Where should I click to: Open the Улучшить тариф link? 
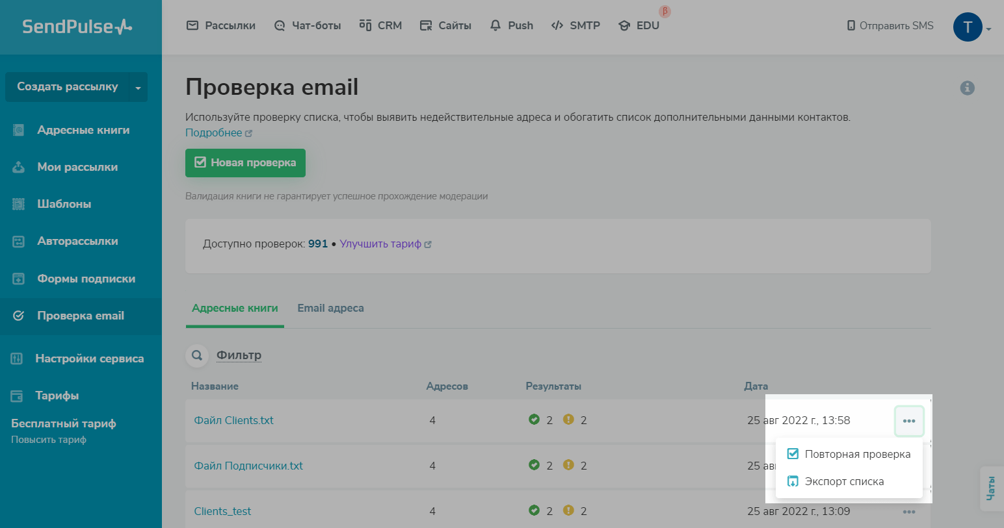coord(380,244)
